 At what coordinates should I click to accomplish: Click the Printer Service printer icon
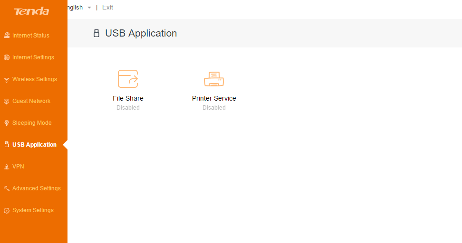(214, 79)
